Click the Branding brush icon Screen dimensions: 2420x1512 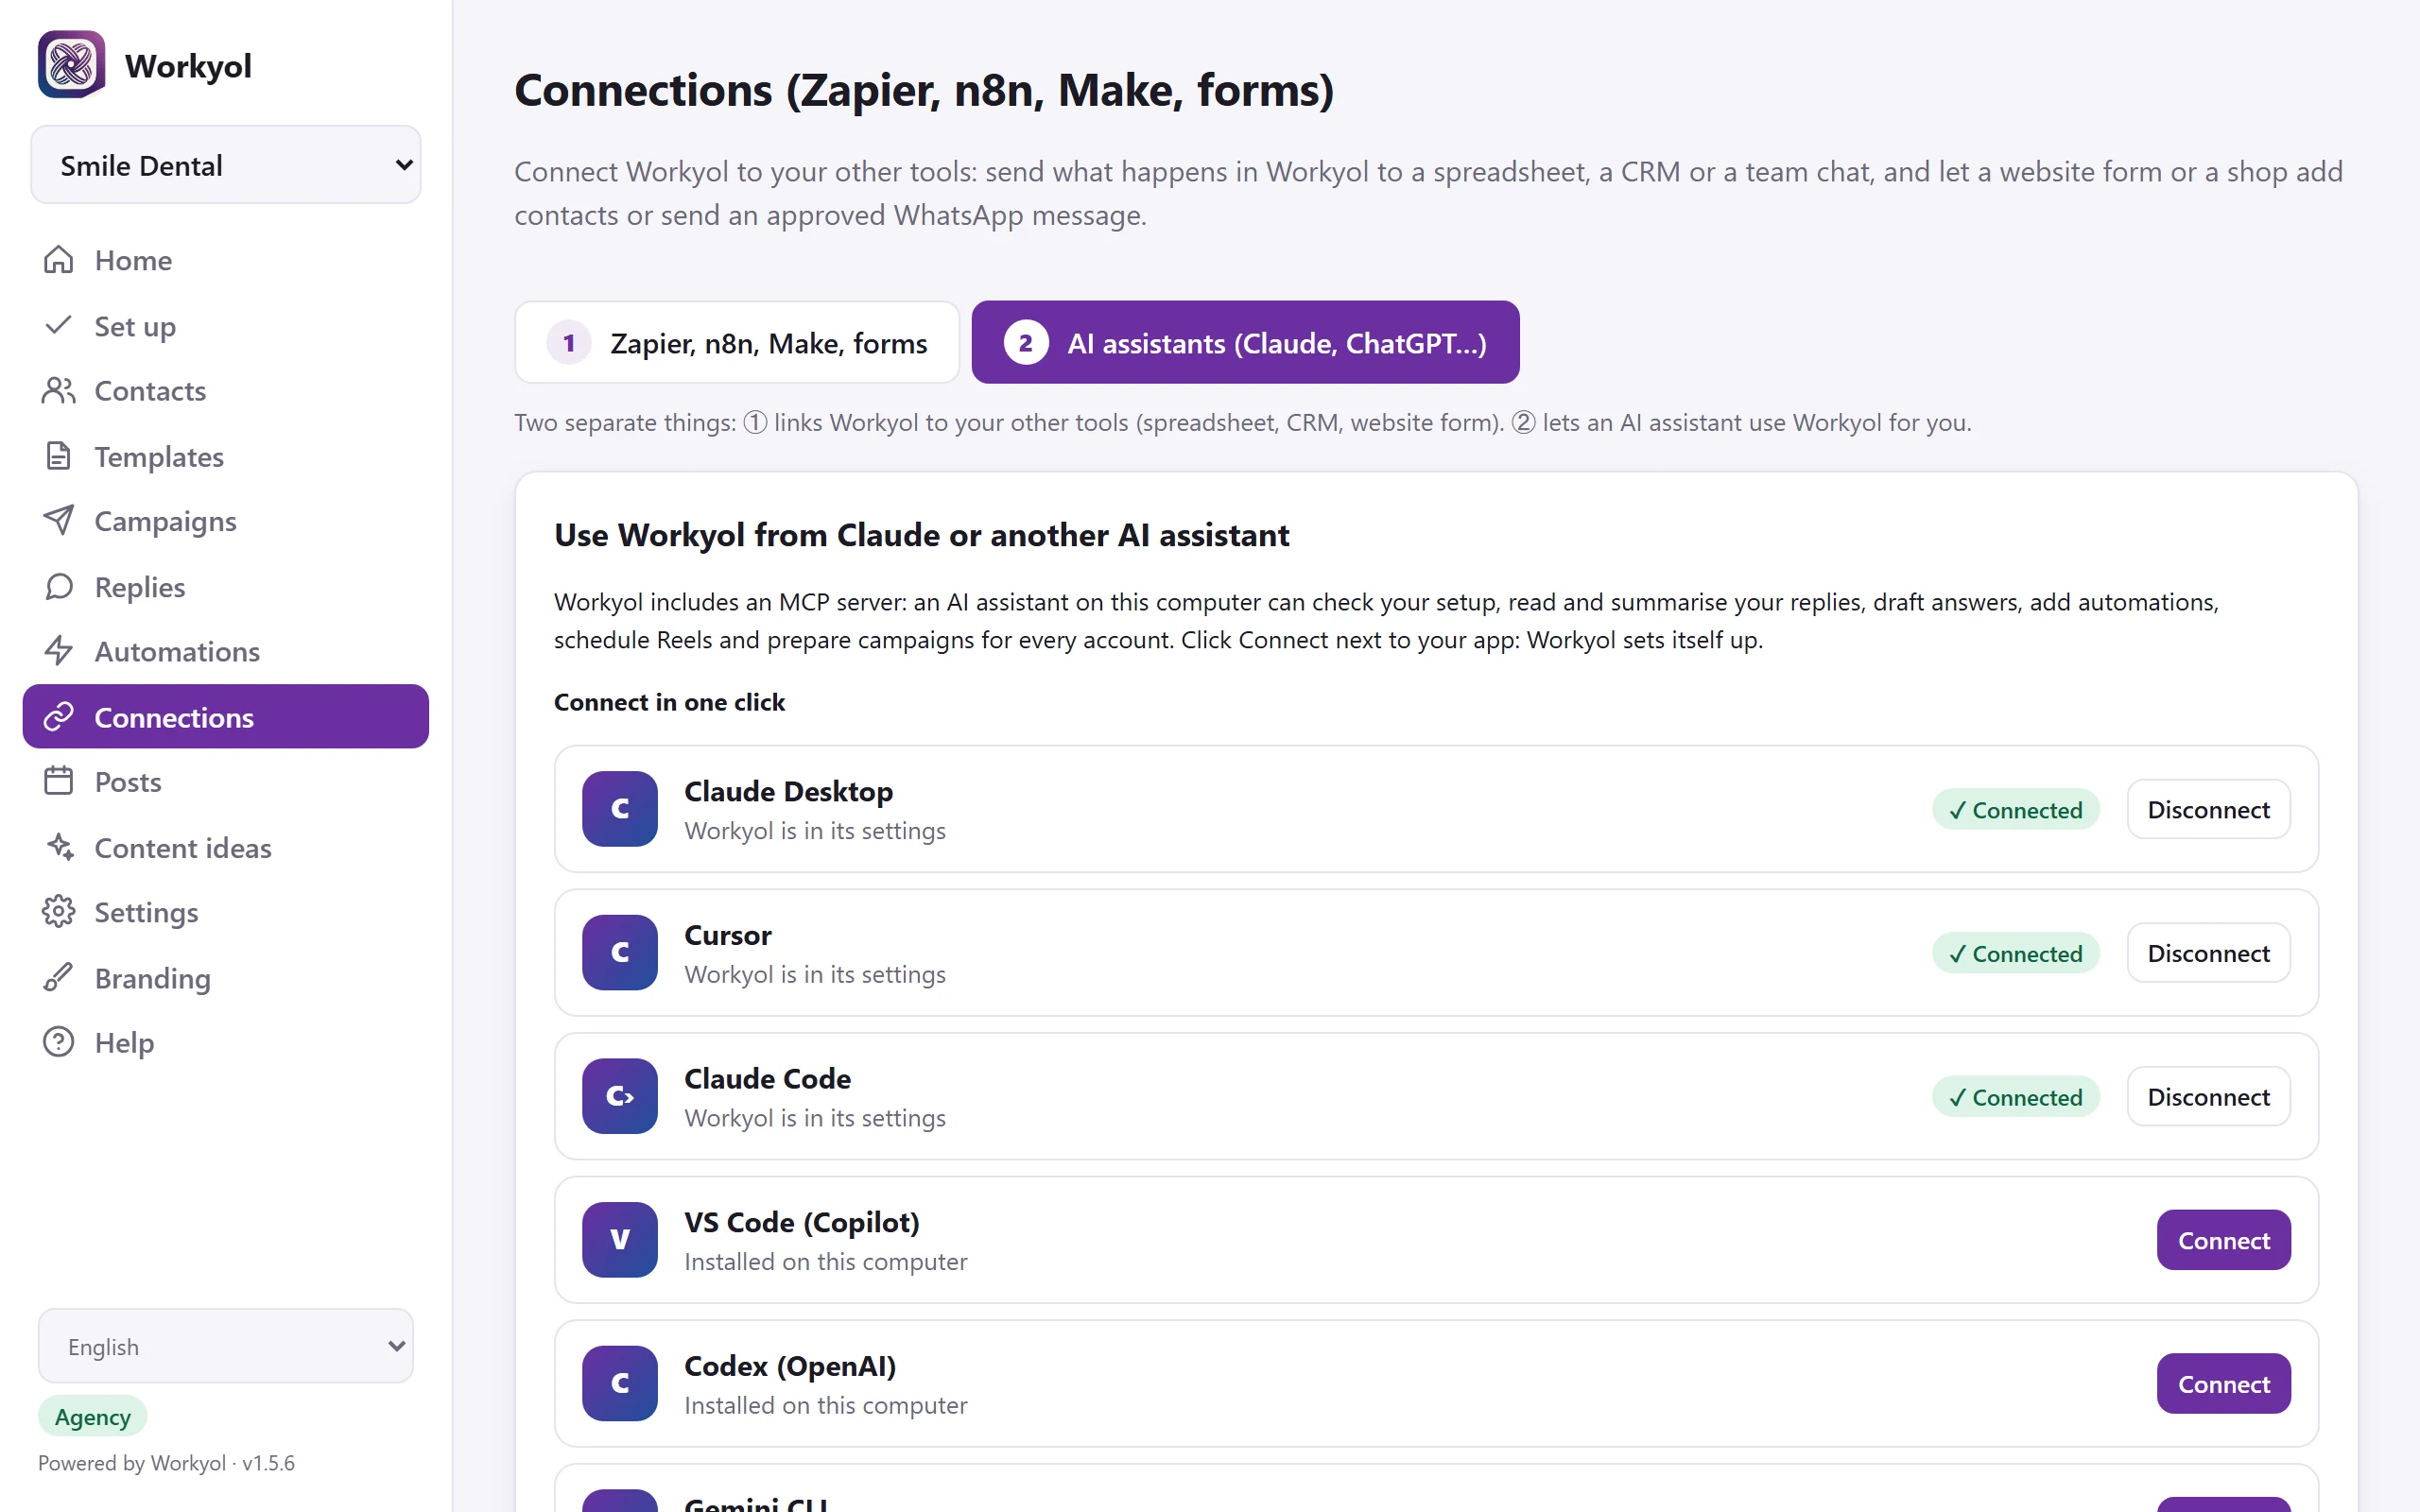coord(59,977)
